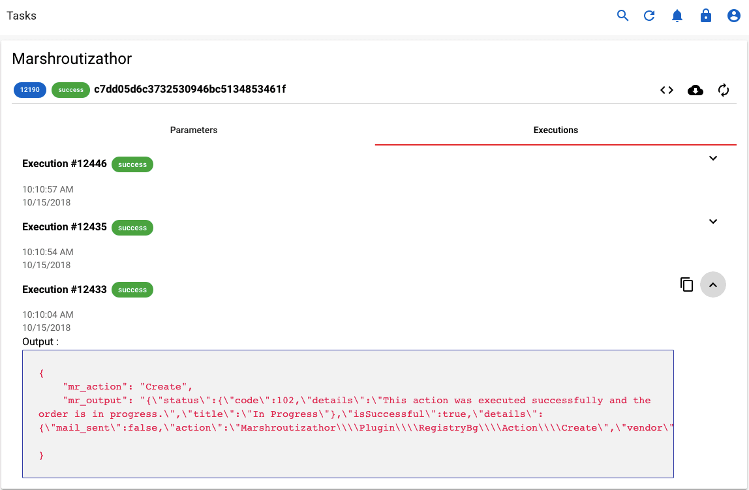The height and width of the screenshot is (490, 749).
Task: Collapse Execution #12433 output
Action: (713, 284)
